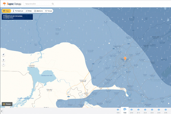Select the 20:50 forecast time slot
The height and width of the screenshot is (114, 171).
point(166,111)
